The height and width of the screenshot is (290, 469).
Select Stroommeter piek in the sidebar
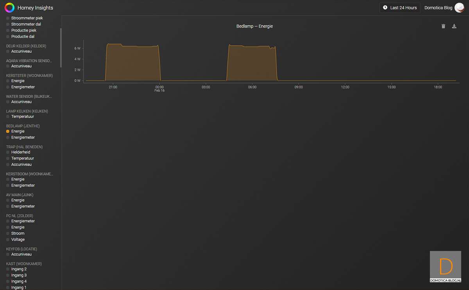click(x=27, y=18)
